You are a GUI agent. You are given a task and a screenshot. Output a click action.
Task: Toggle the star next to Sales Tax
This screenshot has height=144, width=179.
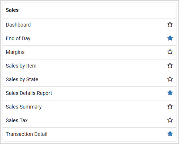(170, 120)
